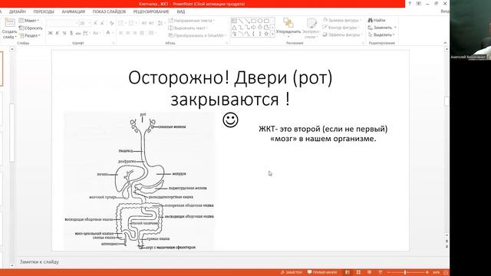Screen dimensions: 491x276
Task: Toggle bold (Ж) formatting
Action: click(50, 33)
